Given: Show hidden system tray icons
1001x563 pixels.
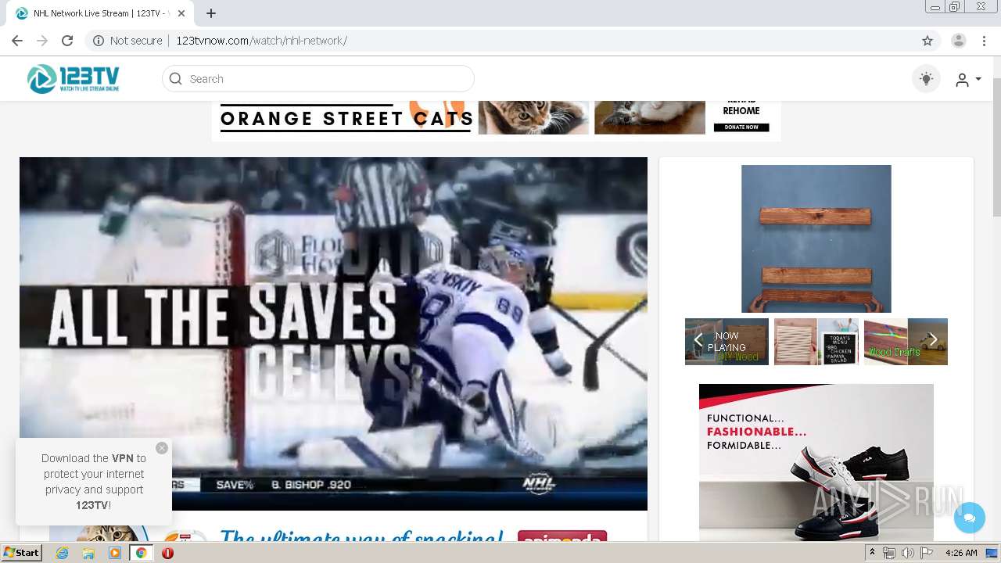Looking at the screenshot, I should [x=873, y=553].
